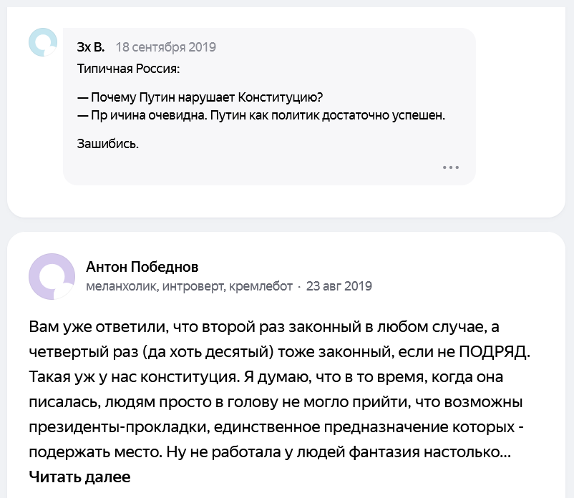The image size is (574, 498).
Task: Open Антон Победнов's profile via his name
Action: tap(142, 267)
